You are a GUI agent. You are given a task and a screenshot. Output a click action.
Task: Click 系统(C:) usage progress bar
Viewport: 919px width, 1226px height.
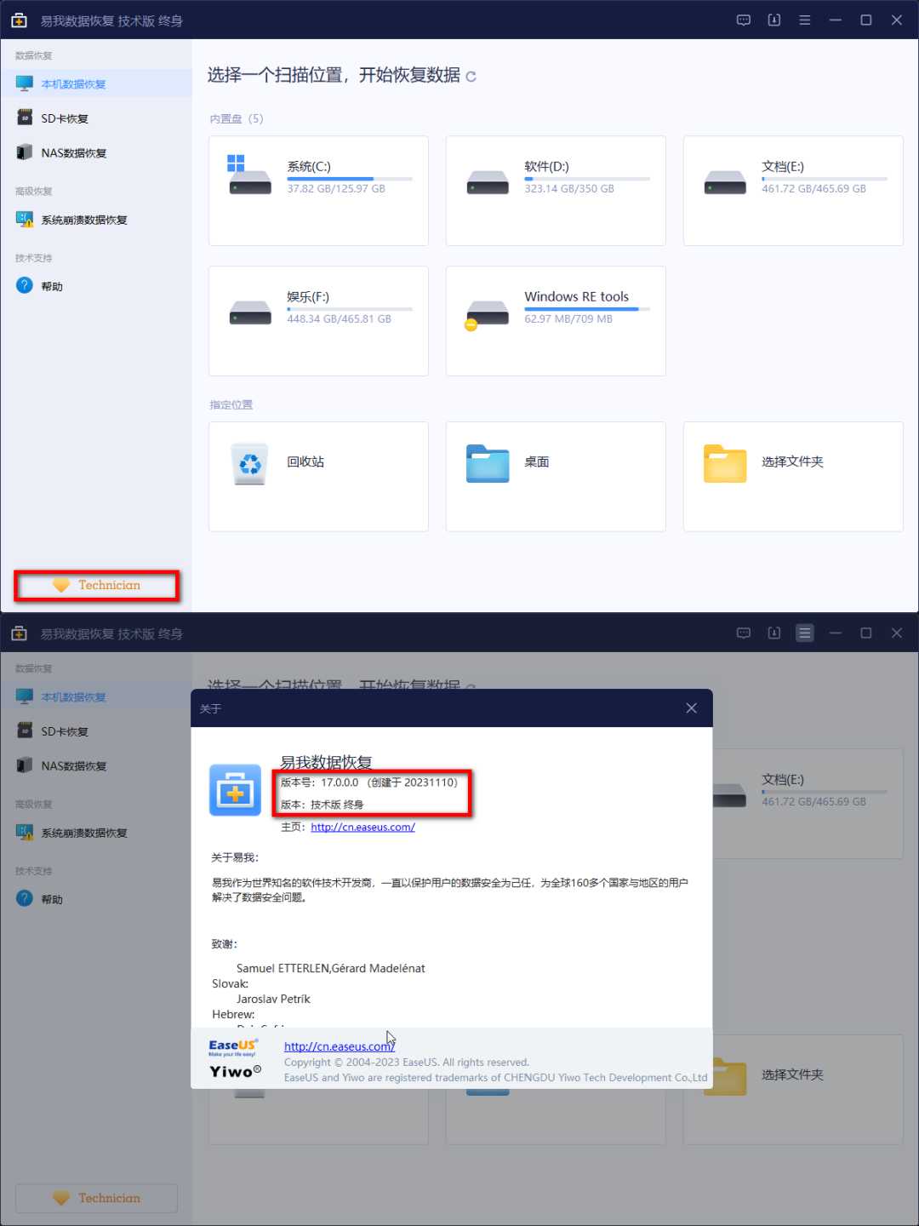point(350,179)
